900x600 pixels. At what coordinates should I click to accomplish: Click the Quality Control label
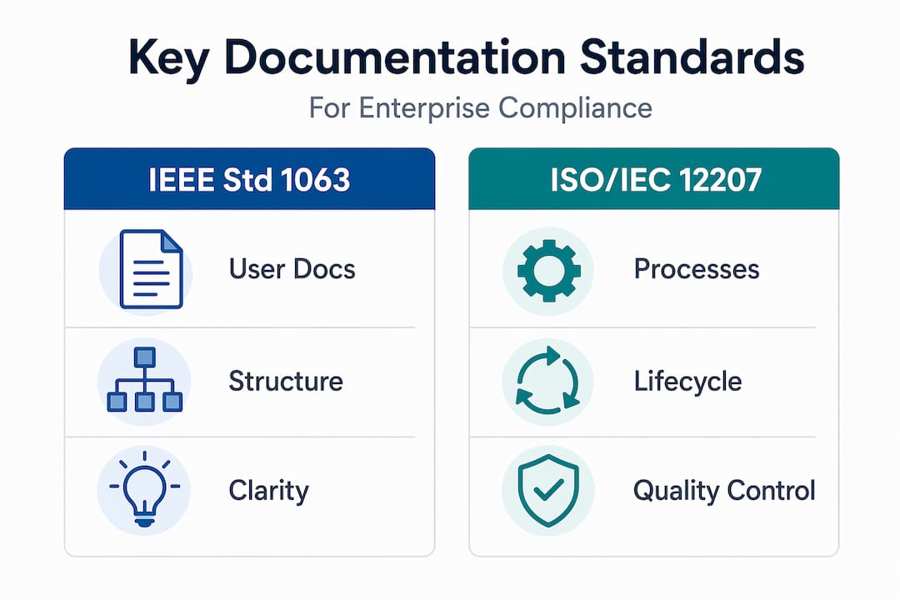pos(724,491)
